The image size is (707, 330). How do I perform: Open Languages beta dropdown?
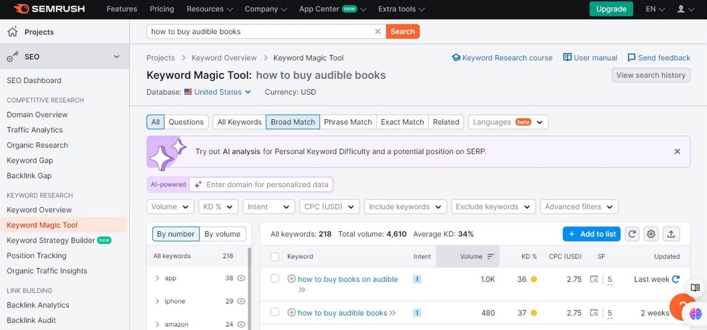[508, 122]
